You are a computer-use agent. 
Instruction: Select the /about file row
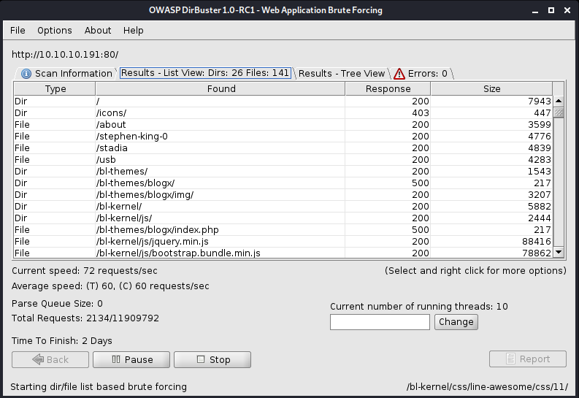click(x=283, y=125)
